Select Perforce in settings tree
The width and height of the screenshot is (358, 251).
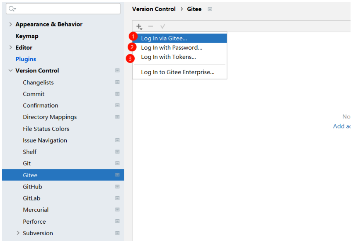click(x=34, y=222)
